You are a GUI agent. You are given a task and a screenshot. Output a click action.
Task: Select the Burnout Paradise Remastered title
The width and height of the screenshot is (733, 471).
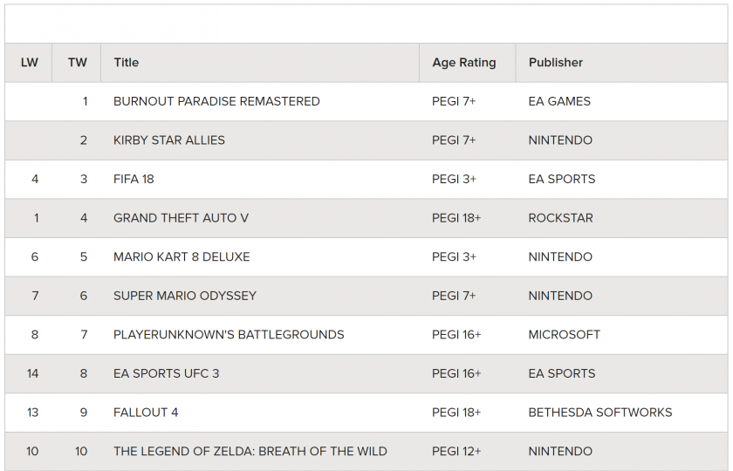(216, 101)
